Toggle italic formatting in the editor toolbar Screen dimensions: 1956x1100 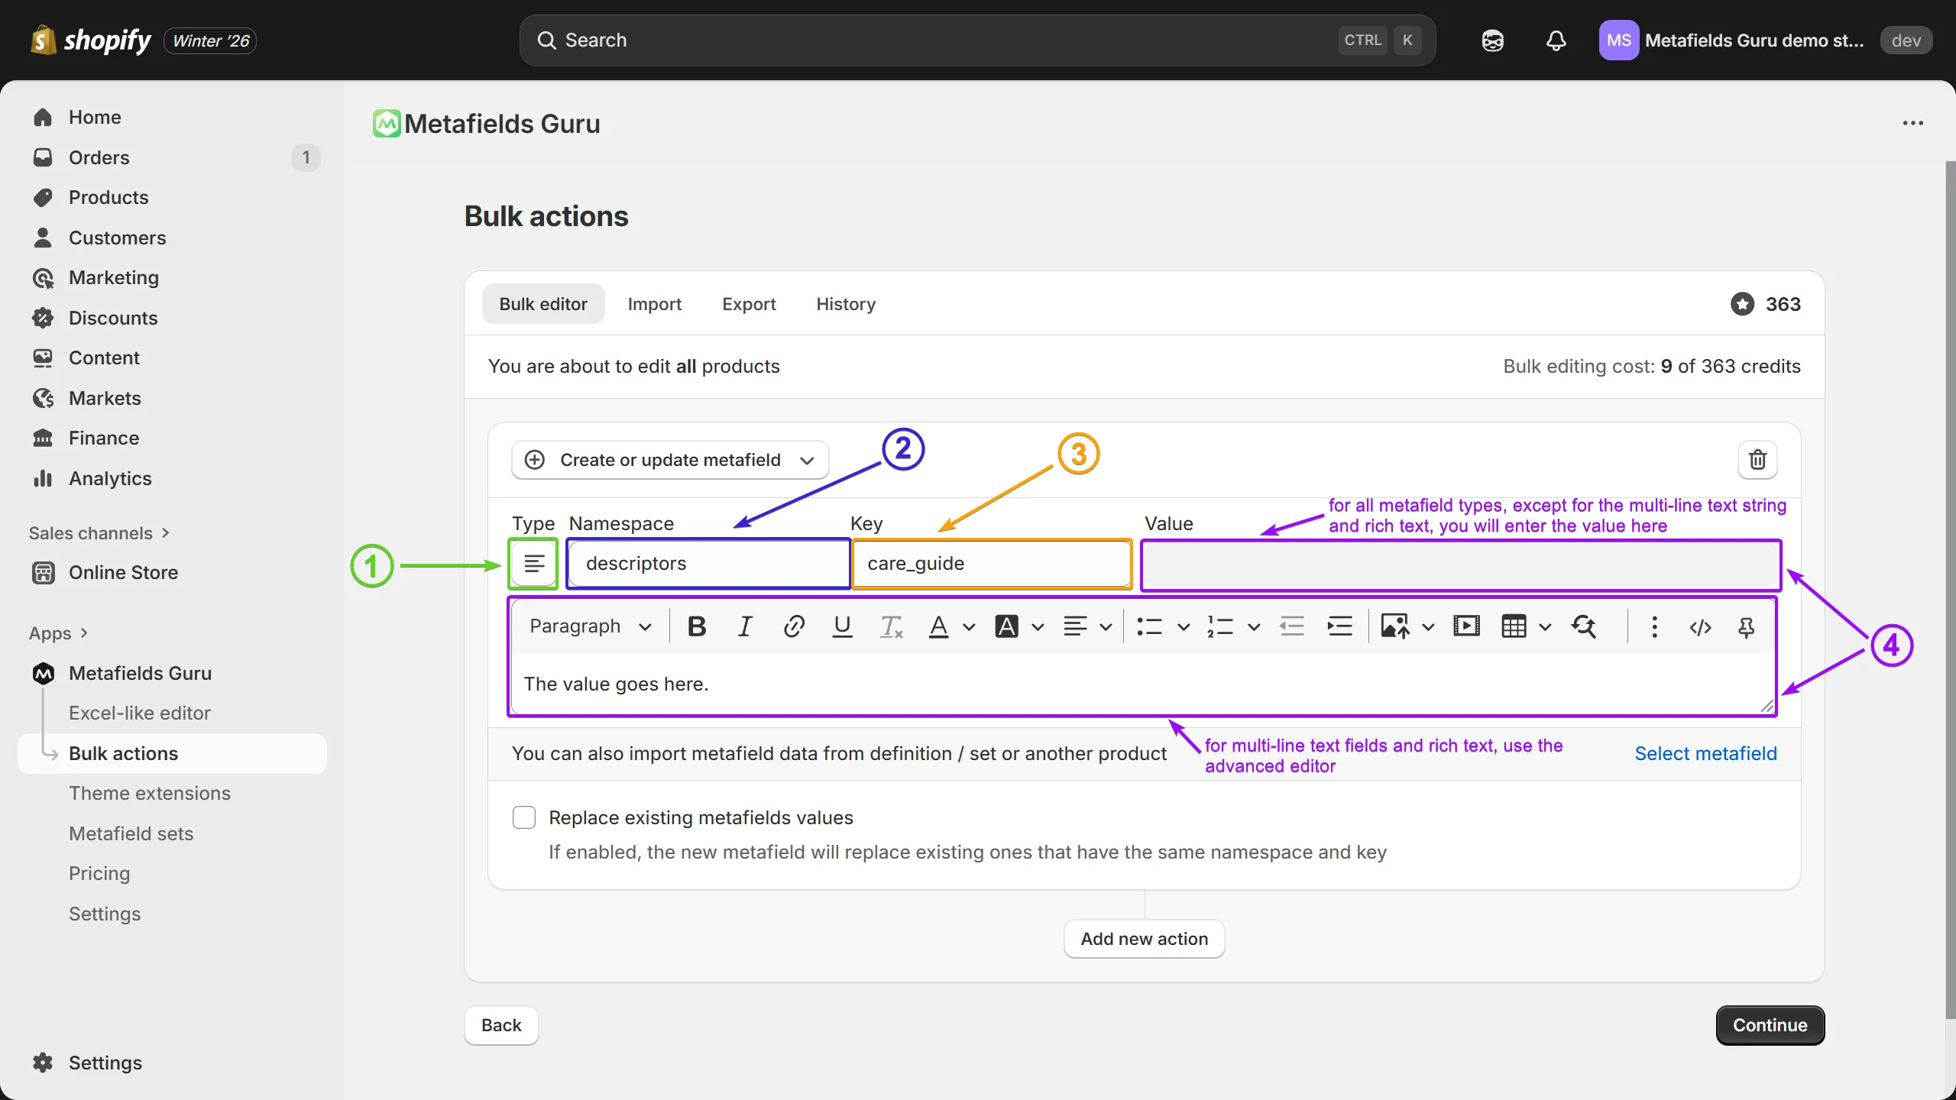click(x=745, y=627)
